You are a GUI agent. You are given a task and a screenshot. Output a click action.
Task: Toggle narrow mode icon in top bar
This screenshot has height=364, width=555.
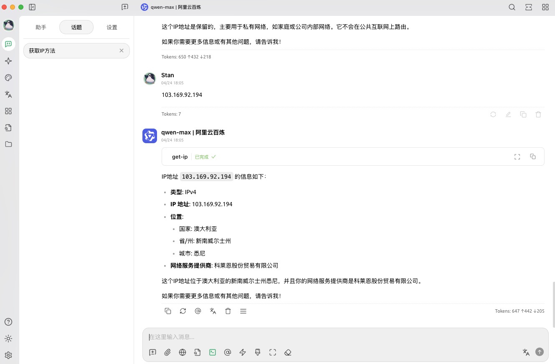point(529,7)
